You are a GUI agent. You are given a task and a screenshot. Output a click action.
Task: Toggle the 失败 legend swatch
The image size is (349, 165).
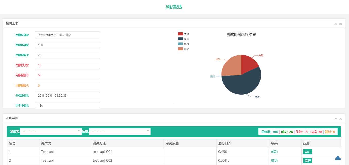(x=181, y=34)
